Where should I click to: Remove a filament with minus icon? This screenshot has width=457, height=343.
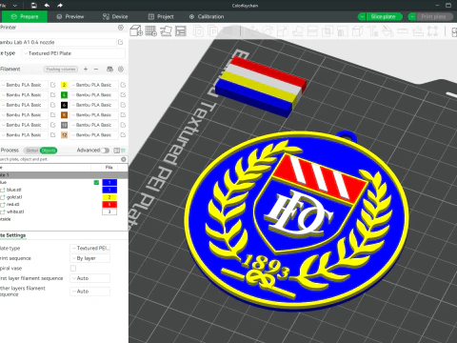96,69
